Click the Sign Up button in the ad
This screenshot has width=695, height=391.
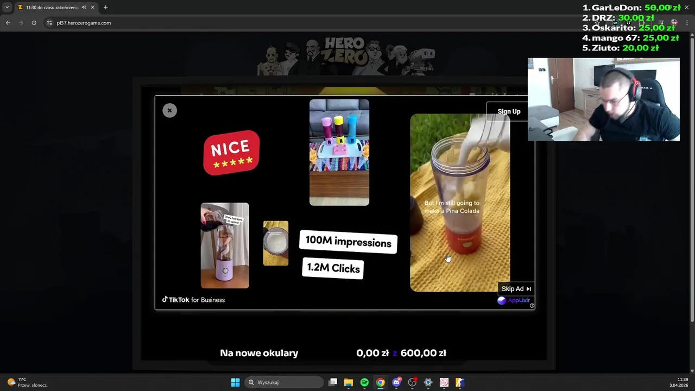[x=508, y=111]
